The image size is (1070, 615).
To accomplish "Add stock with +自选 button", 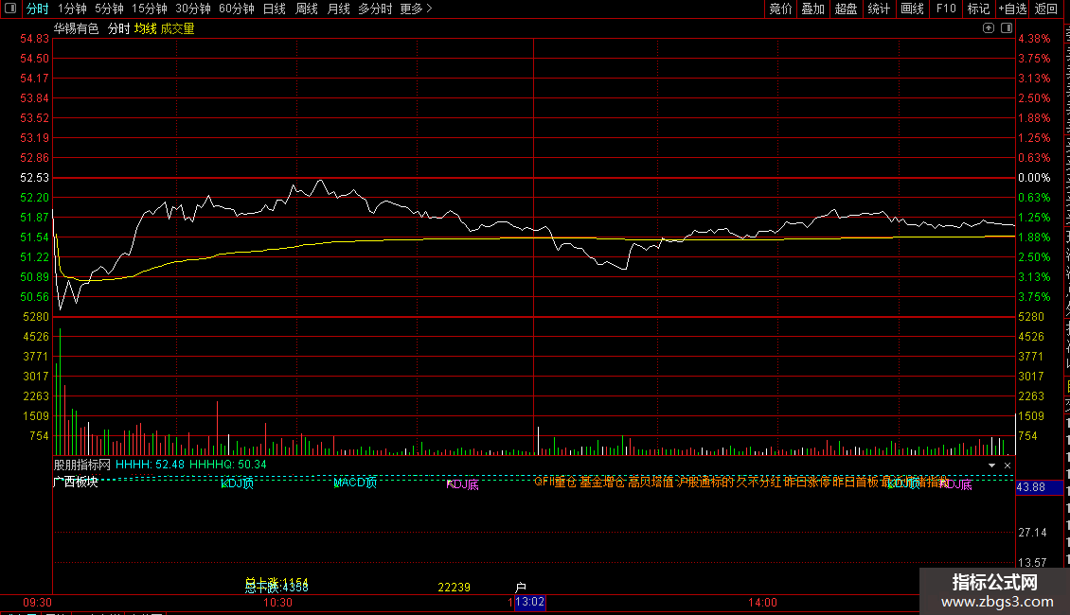I will [x=1012, y=9].
